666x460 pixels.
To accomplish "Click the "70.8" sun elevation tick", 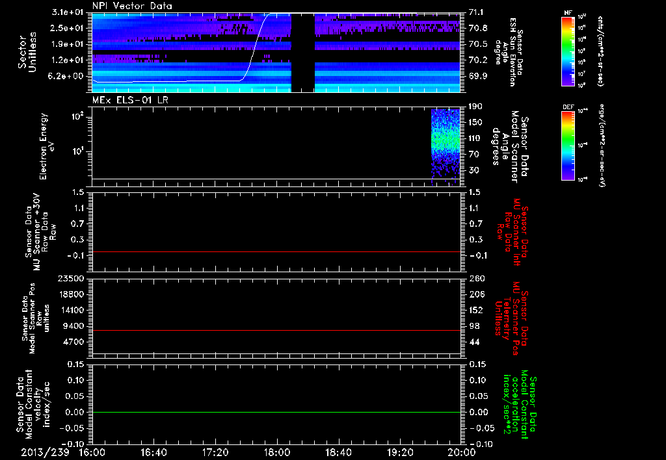I will [x=478, y=28].
